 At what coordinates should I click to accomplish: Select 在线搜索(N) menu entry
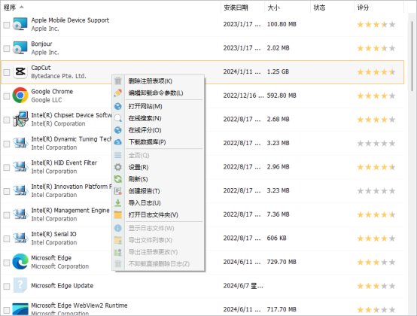point(159,118)
